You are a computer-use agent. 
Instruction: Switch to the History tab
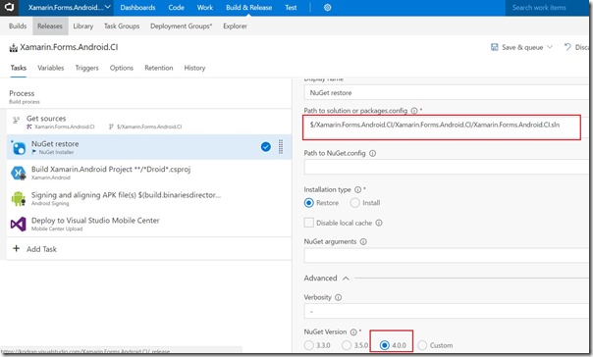pos(194,68)
